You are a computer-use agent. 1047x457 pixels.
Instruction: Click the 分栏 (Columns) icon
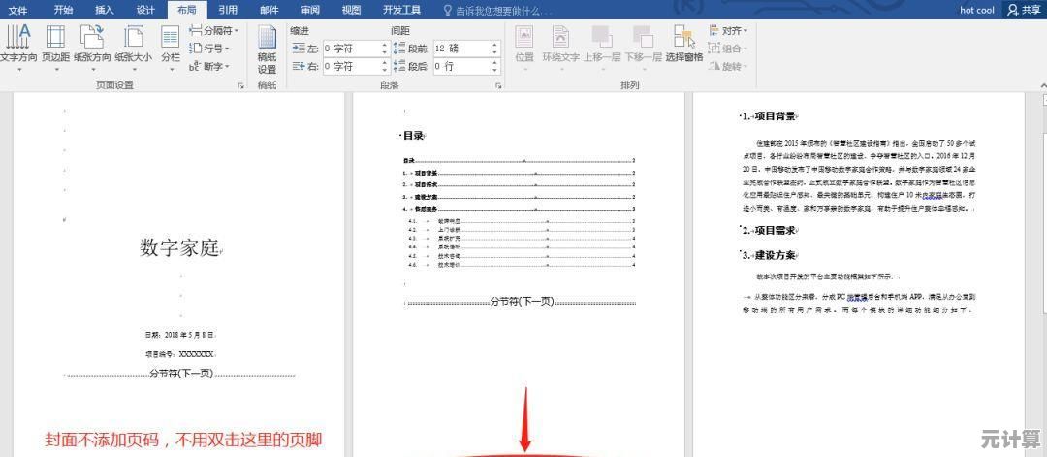(x=171, y=44)
